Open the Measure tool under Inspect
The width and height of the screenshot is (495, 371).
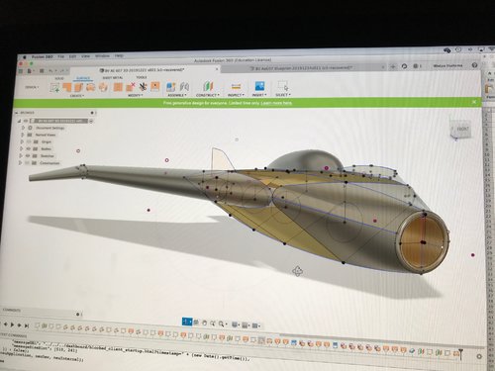[x=236, y=86]
